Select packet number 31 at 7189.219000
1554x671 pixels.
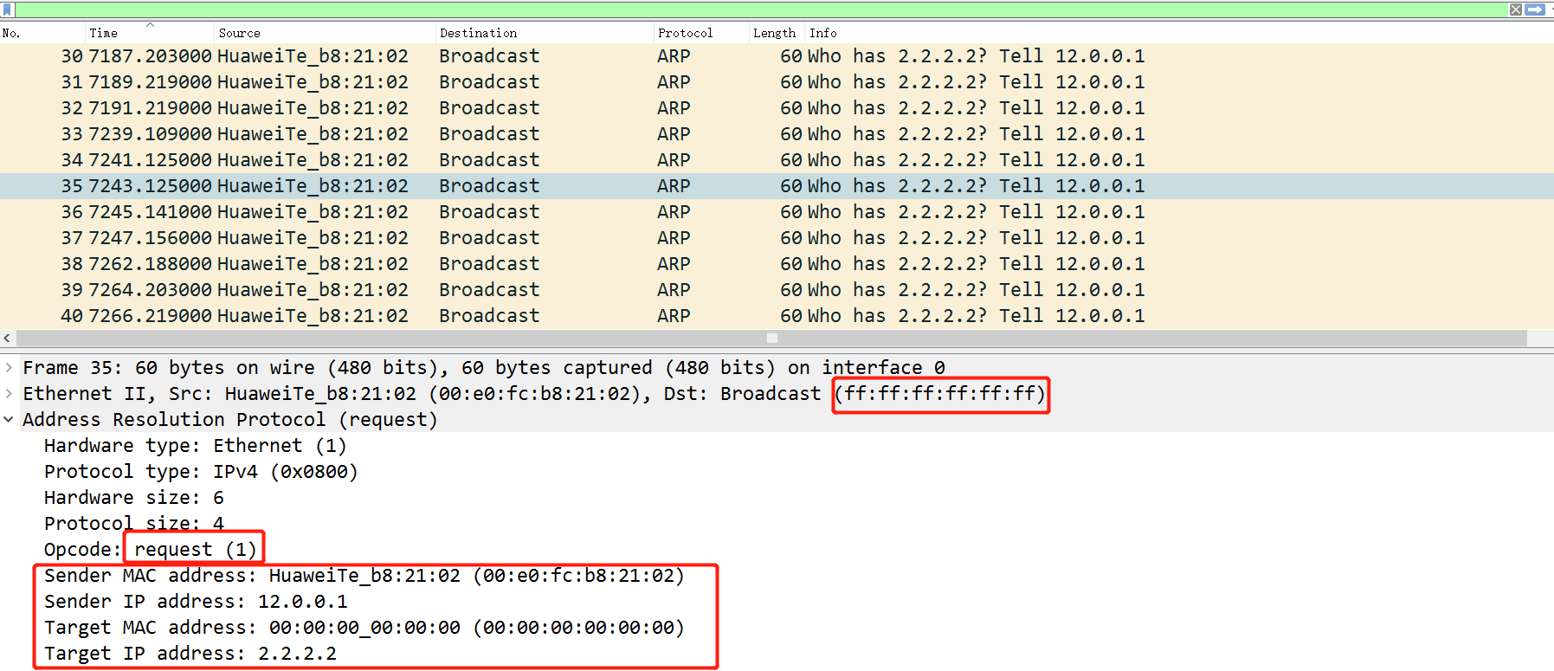pyautogui.click(x=777, y=82)
